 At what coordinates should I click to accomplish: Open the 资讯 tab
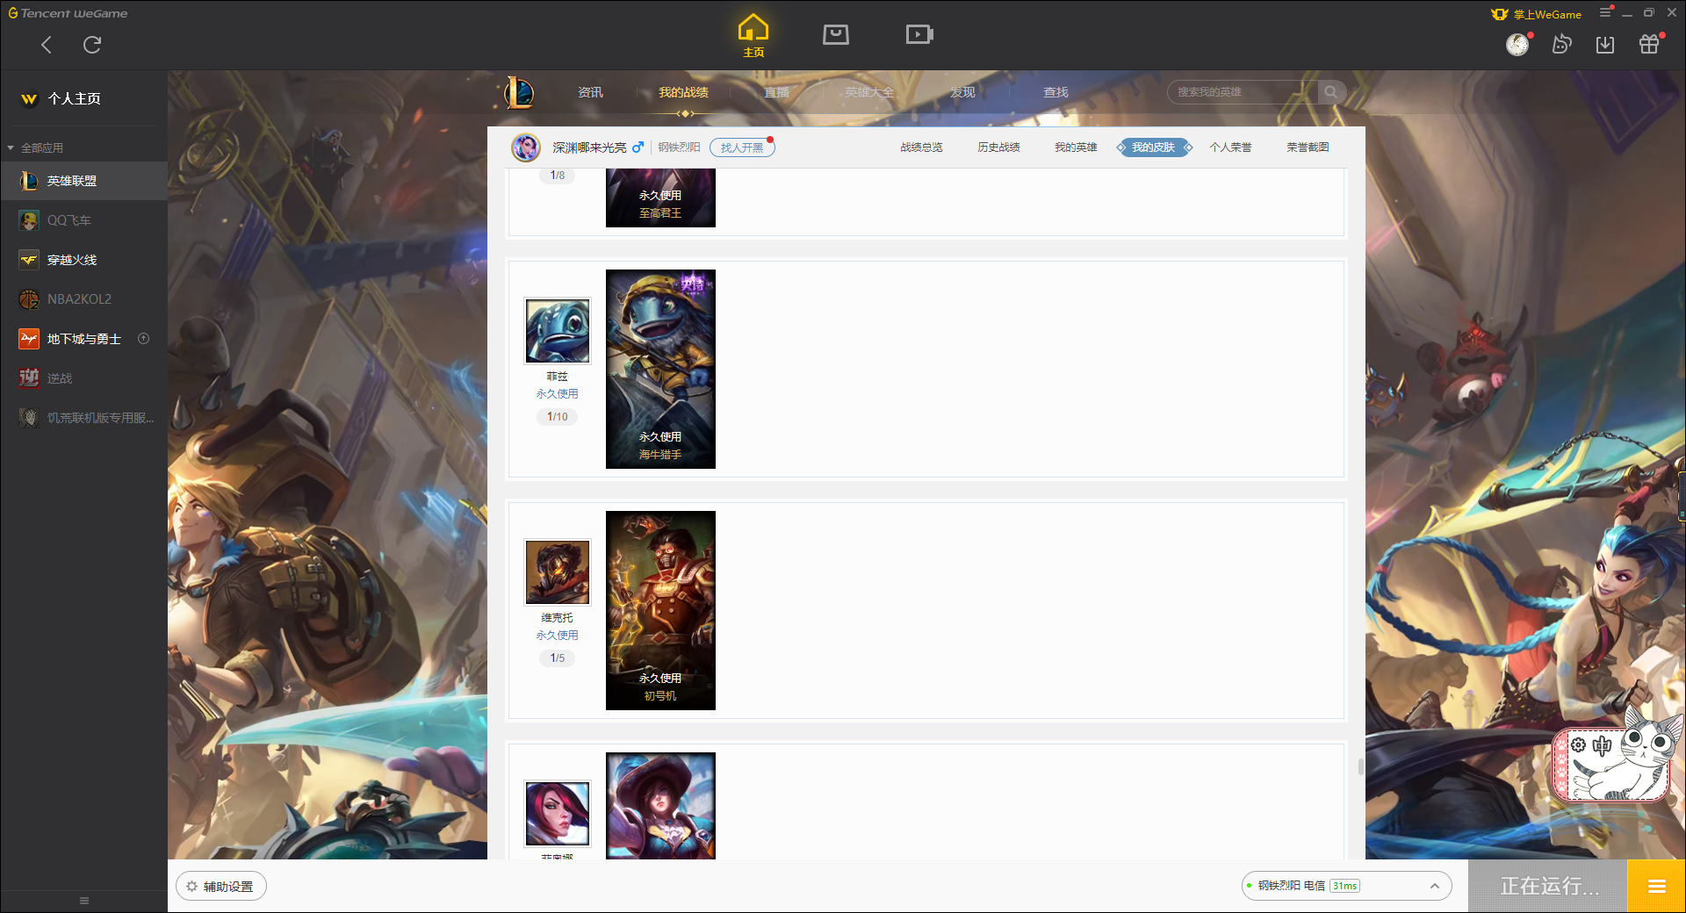(x=590, y=92)
